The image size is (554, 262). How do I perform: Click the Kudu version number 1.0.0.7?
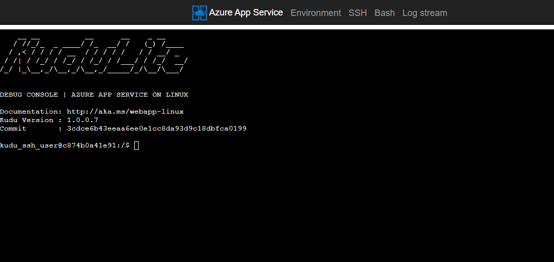point(82,120)
